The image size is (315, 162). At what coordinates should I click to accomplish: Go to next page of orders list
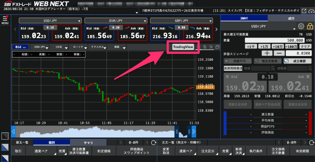(305, 143)
